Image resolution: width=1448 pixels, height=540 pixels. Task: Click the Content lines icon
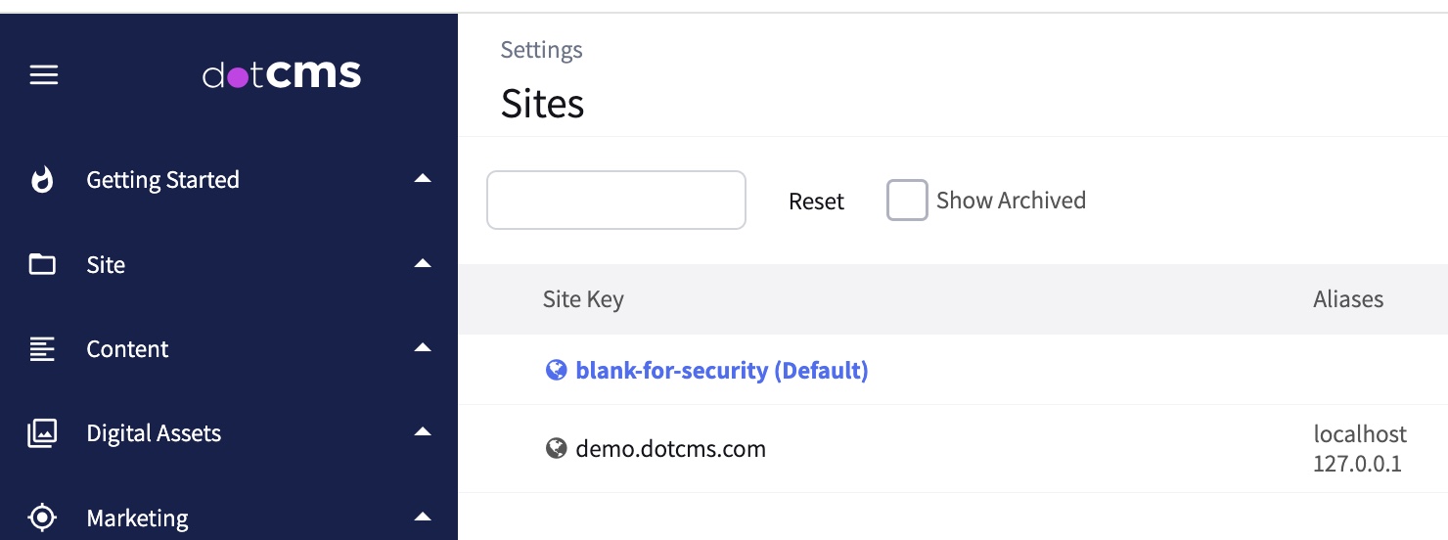42,349
